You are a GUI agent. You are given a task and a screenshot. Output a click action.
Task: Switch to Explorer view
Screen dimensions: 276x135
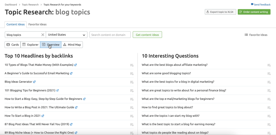click(x=30, y=45)
